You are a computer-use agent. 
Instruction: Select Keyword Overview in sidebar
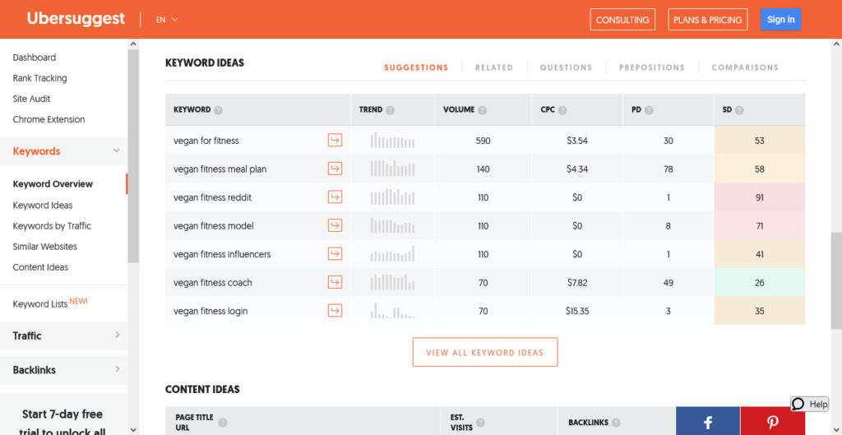(53, 184)
